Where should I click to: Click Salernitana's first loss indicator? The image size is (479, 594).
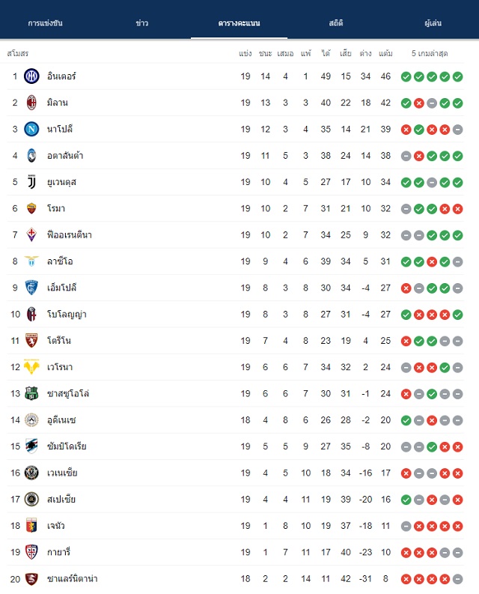coord(406,579)
